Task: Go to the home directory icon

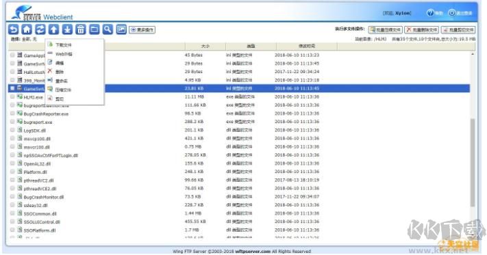Action: coord(27,29)
